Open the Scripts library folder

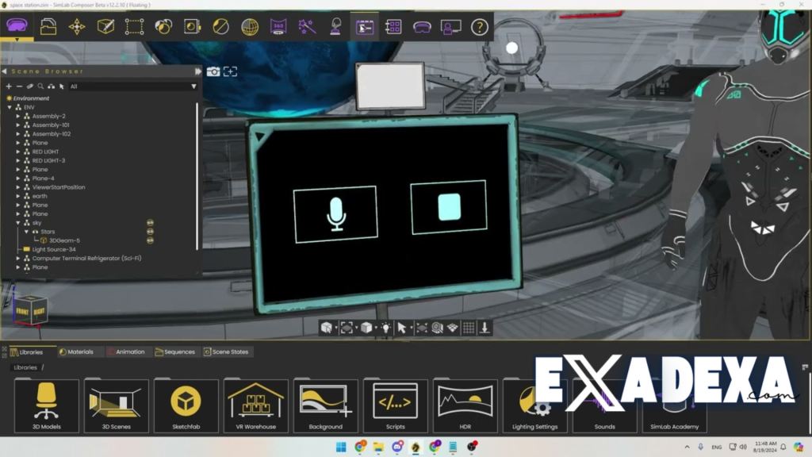395,405
